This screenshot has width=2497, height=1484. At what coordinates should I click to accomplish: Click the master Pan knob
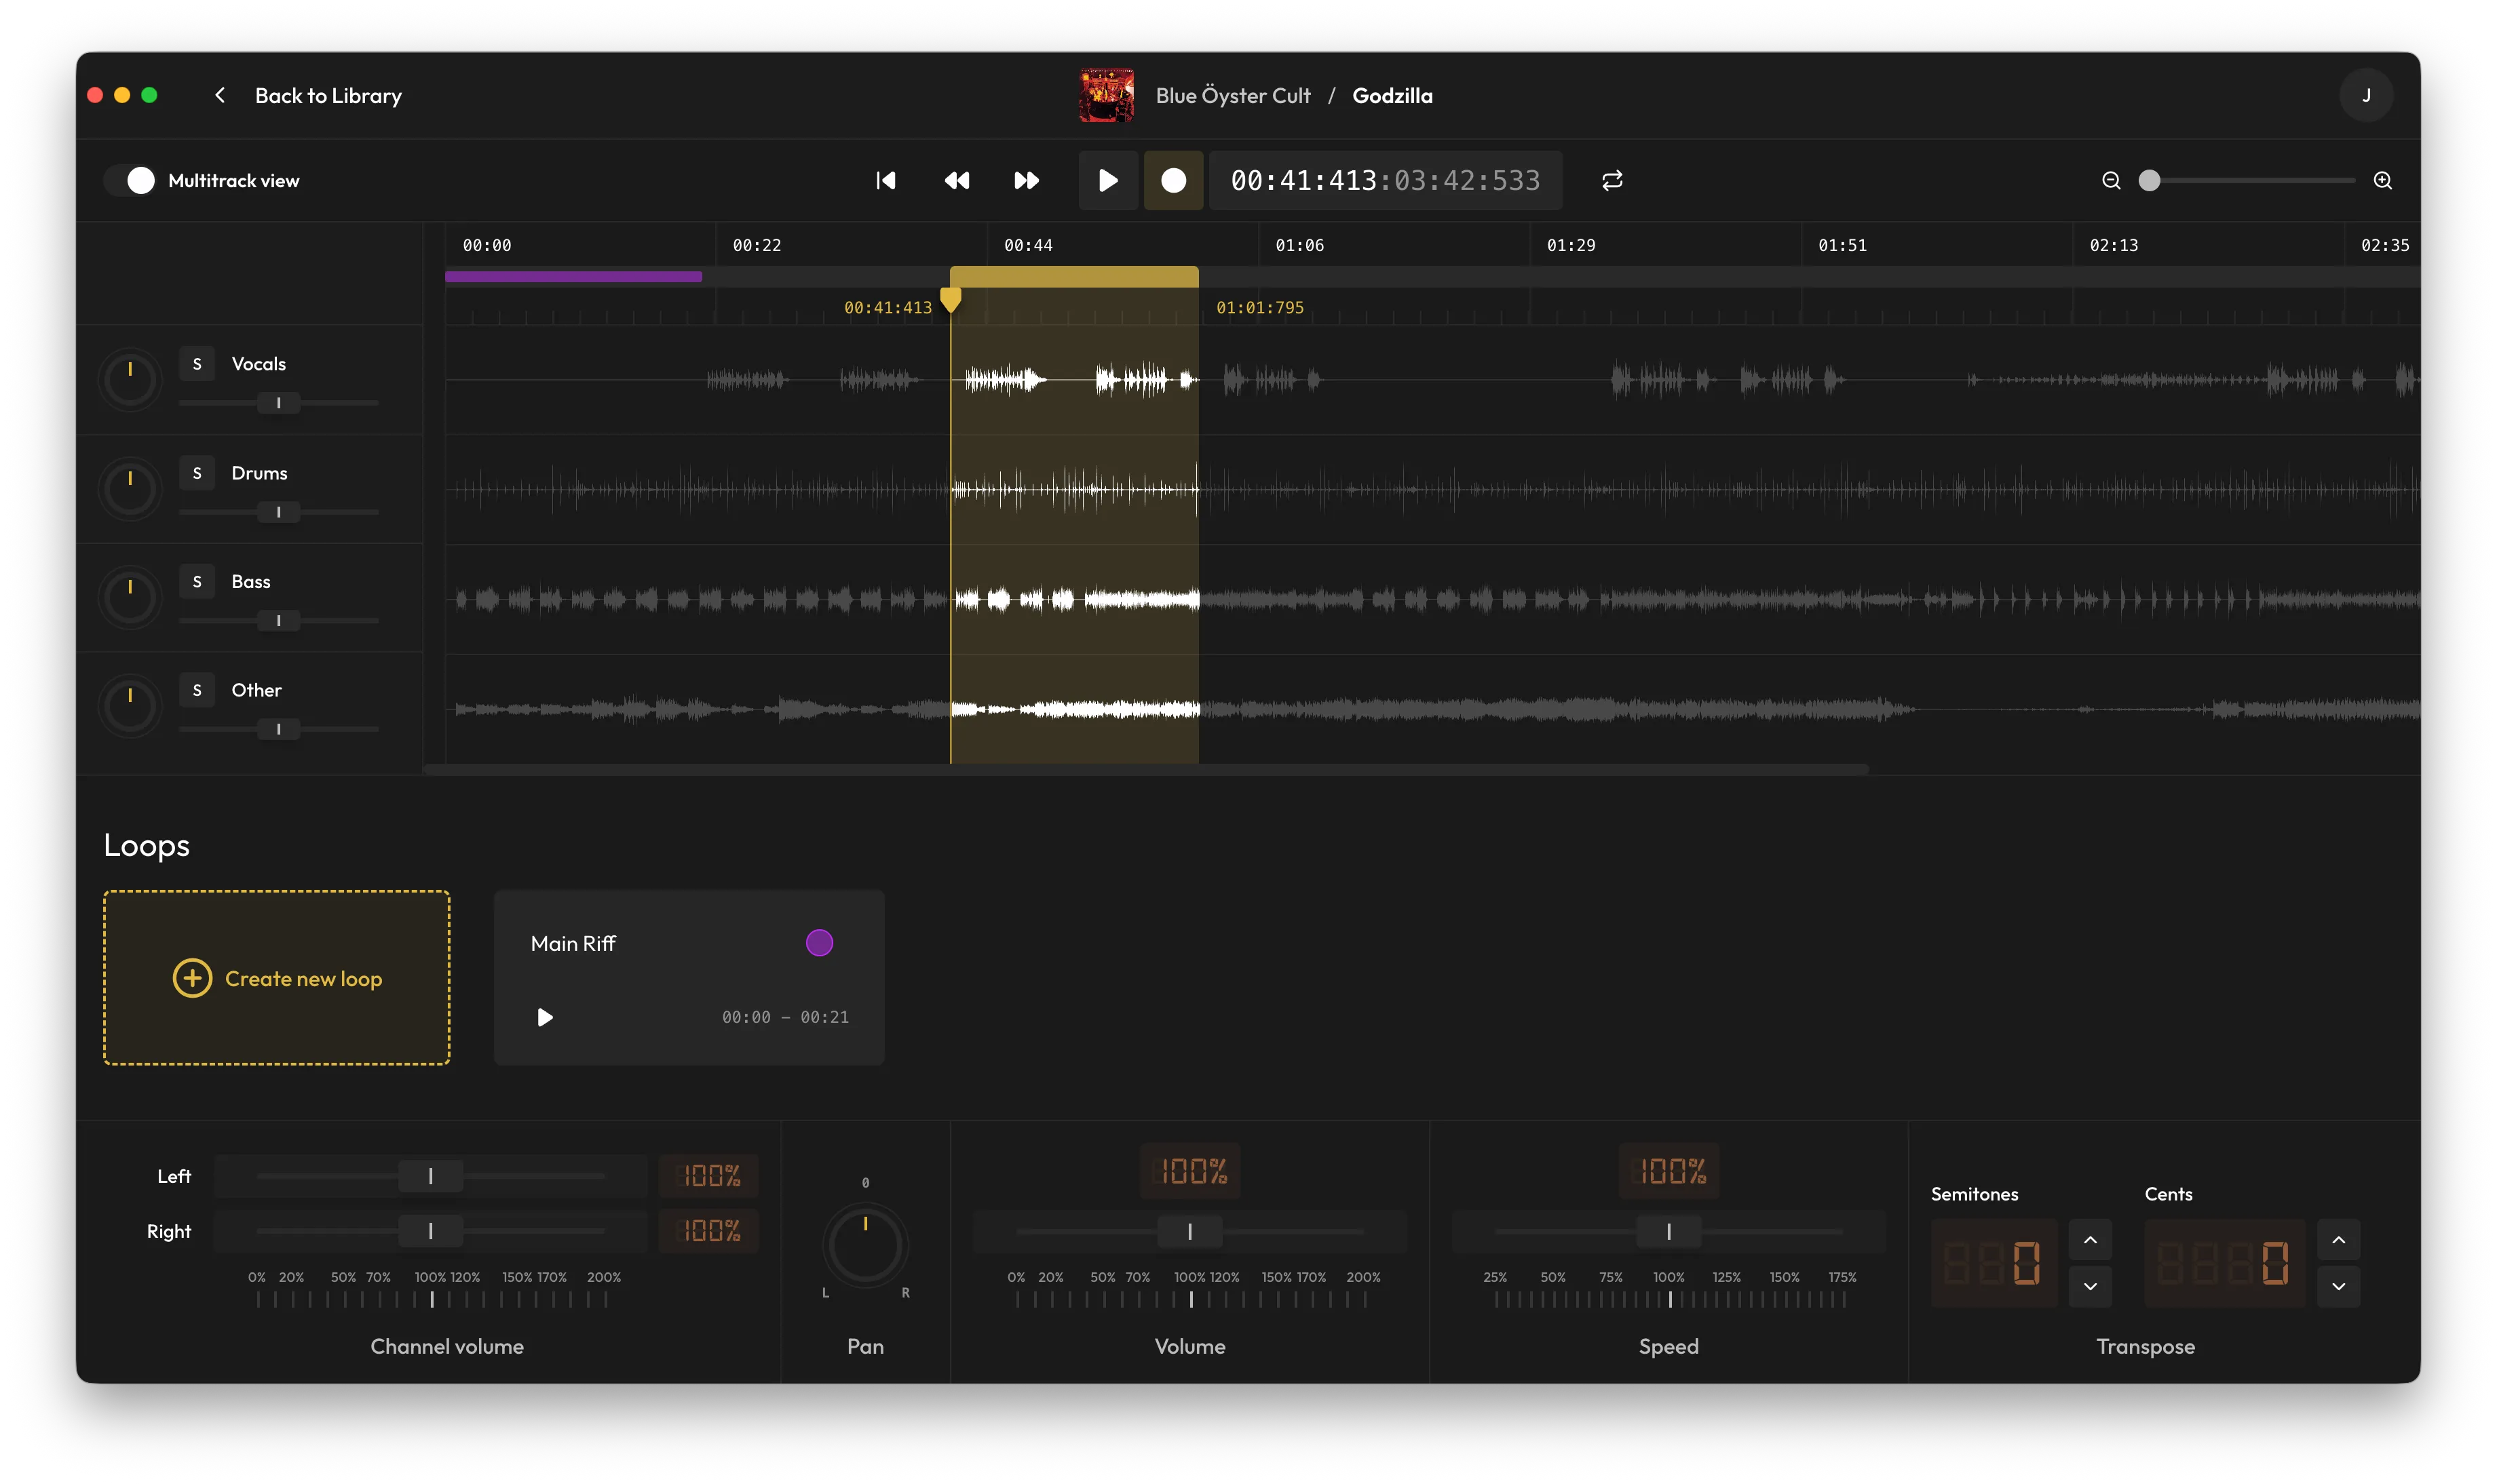[x=865, y=1246]
